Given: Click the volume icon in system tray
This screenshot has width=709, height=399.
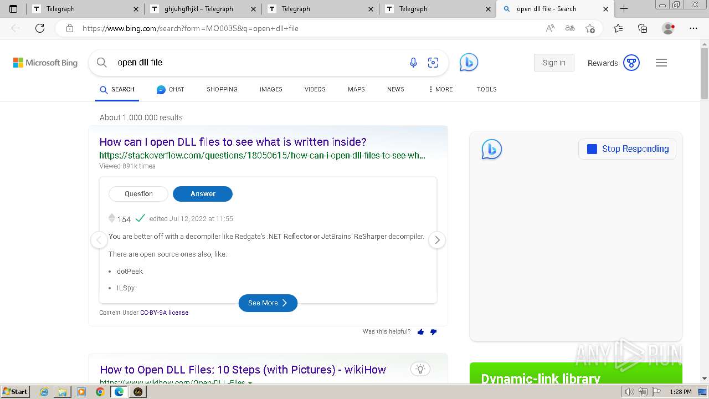Looking at the screenshot, I should click(x=629, y=392).
